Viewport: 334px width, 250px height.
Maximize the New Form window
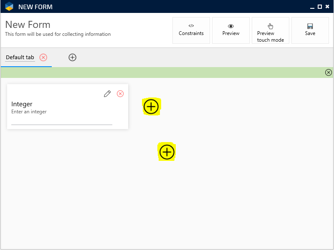319,7
